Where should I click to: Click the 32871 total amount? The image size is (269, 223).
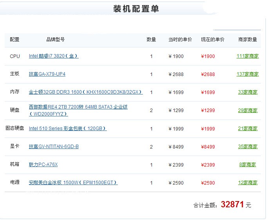point(232,205)
